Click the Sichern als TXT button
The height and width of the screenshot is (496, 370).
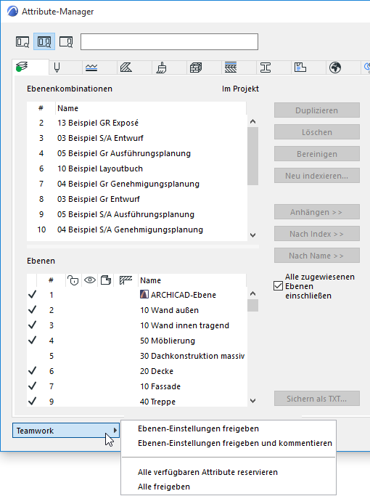[317, 399]
